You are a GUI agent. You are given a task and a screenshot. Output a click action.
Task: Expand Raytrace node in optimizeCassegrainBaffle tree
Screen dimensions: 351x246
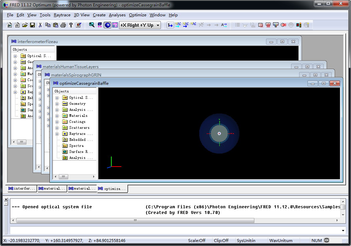point(57,134)
